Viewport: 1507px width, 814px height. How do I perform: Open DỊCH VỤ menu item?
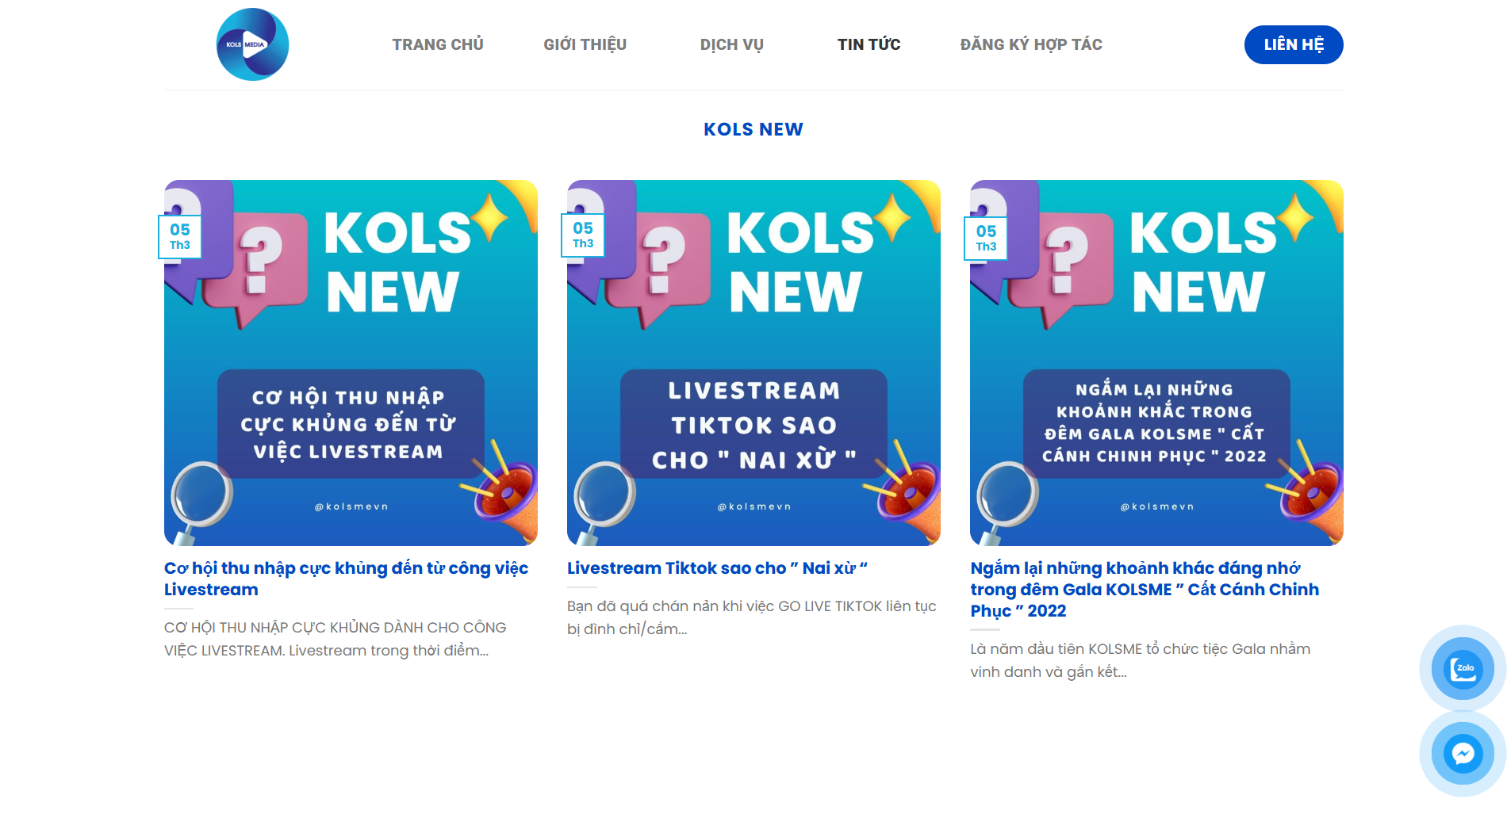[732, 44]
